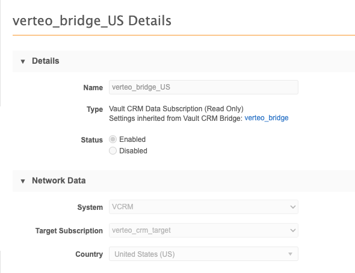Click the Status field label
This screenshot has width=355, height=273.
(92, 140)
